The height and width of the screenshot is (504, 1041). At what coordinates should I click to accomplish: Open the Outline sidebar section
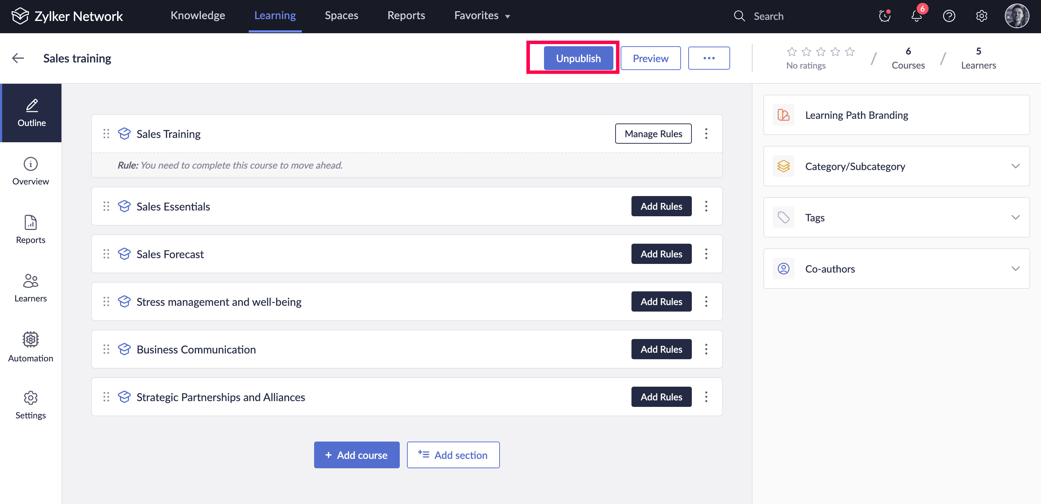click(x=31, y=113)
